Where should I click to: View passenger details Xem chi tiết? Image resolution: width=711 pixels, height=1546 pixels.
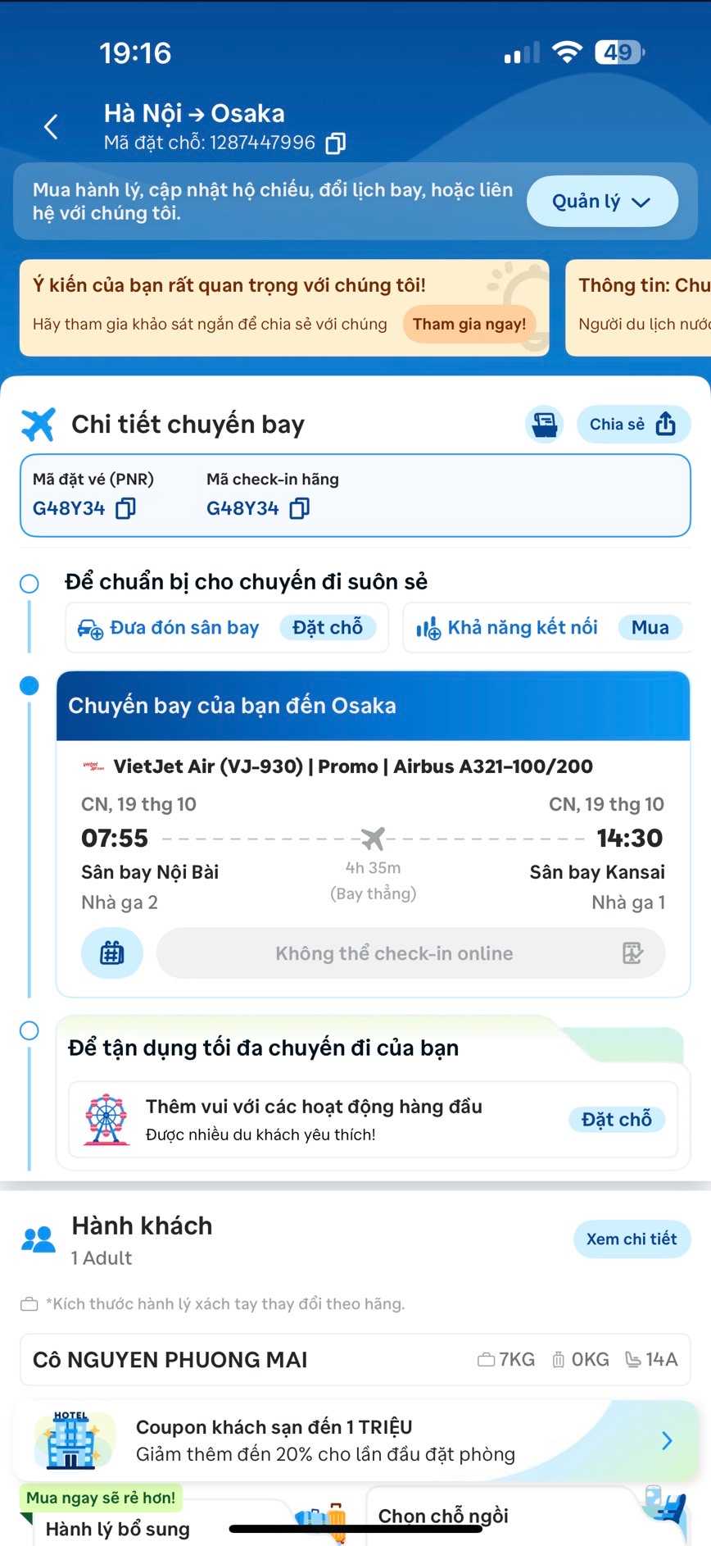point(631,1239)
